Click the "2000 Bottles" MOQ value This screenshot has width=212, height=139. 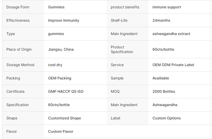point(164,91)
